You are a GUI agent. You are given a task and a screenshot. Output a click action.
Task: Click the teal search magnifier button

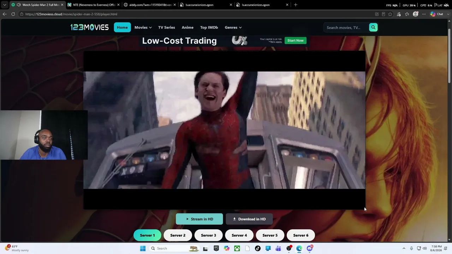pyautogui.click(x=373, y=28)
